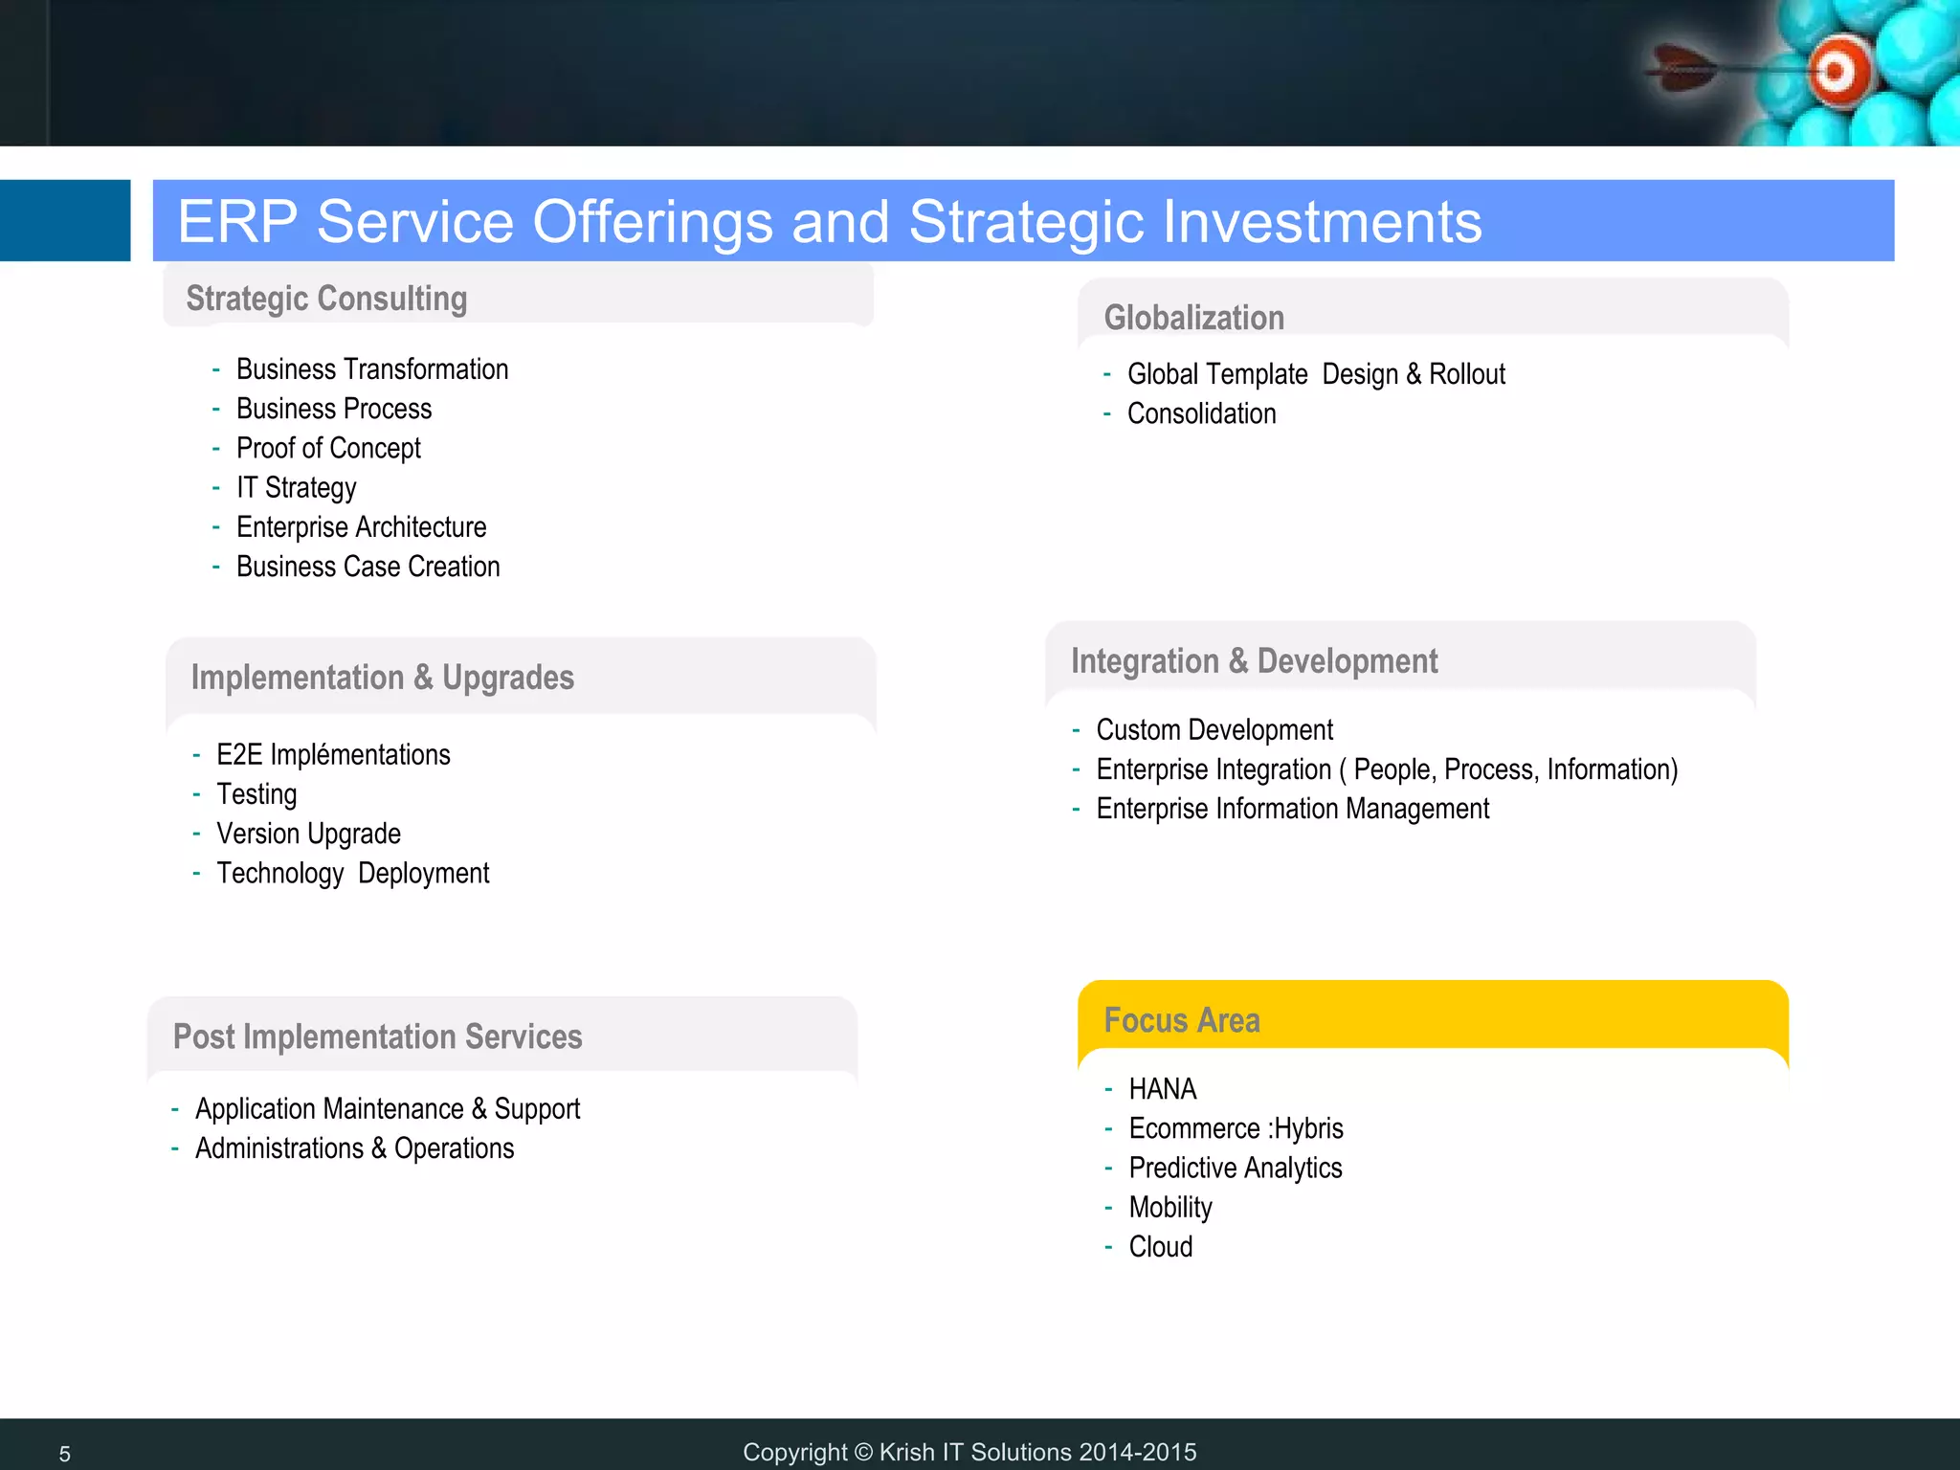Click the Business Transformation bullet item

pos(371,369)
